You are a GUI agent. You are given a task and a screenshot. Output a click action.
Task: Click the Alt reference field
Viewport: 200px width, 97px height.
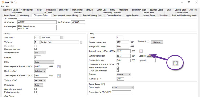[37, 22]
